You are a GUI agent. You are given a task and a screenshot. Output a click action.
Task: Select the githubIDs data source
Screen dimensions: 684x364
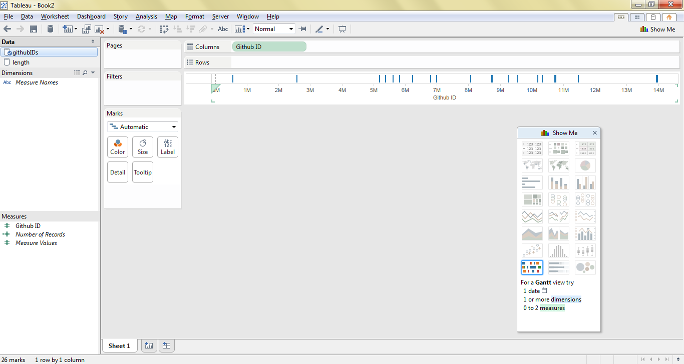click(49, 52)
